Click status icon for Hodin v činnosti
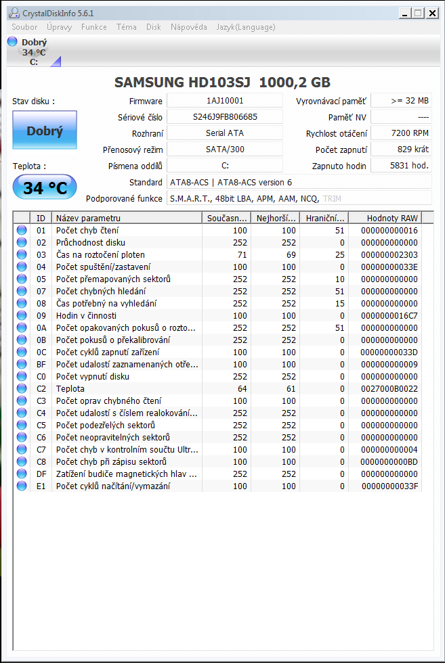445x663 pixels. point(22,315)
